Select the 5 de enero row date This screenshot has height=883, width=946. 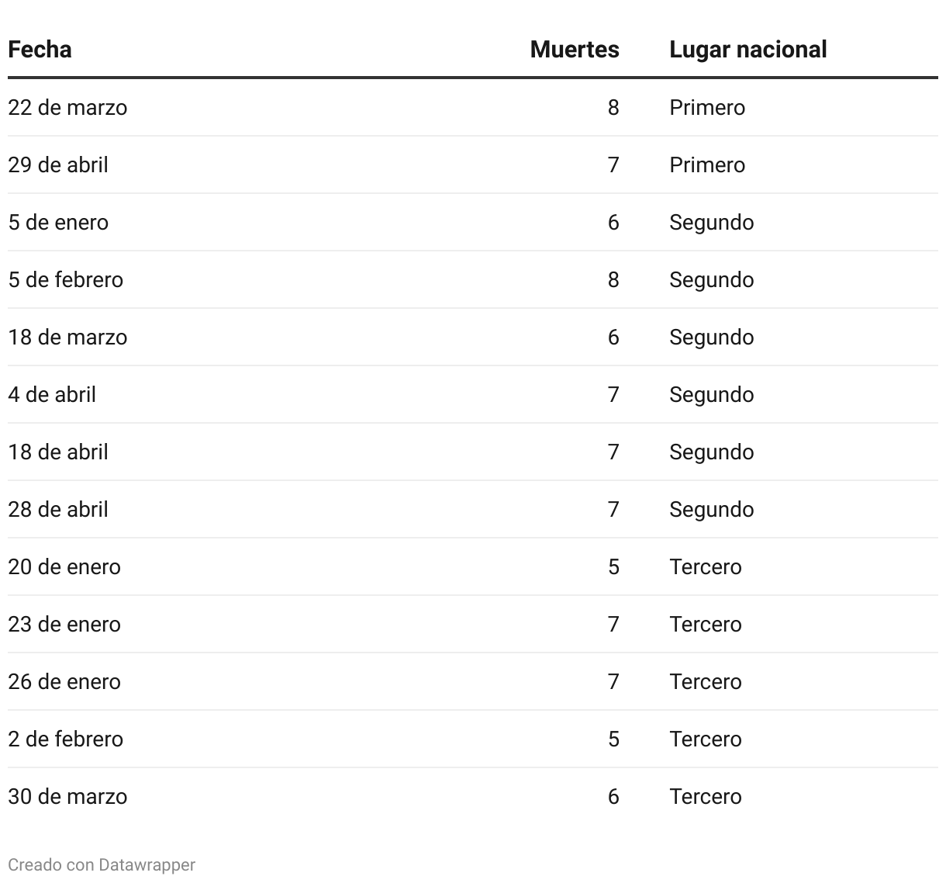coord(58,222)
